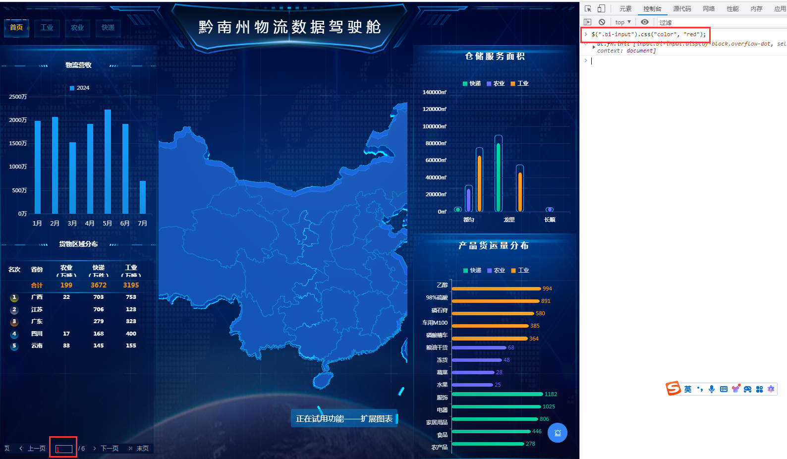The height and width of the screenshot is (459, 787).
Task: Click the 都匀 orange bar in warehouse chart
Action: coord(479,183)
